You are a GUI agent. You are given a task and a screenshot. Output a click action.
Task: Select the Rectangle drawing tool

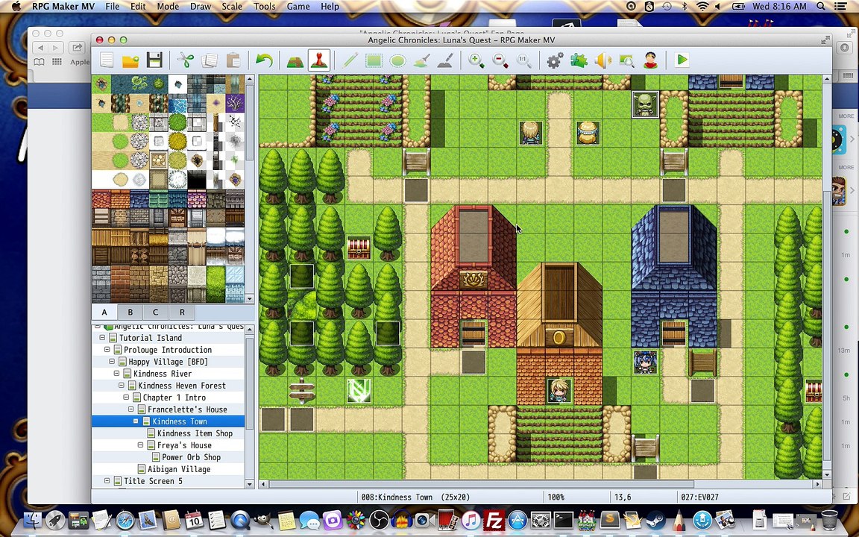point(374,60)
